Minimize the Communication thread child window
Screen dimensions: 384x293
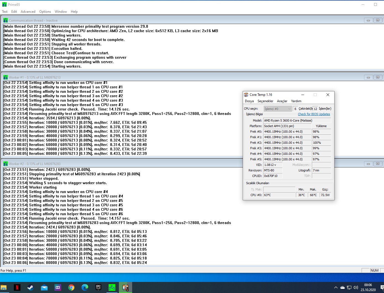pos(368,20)
